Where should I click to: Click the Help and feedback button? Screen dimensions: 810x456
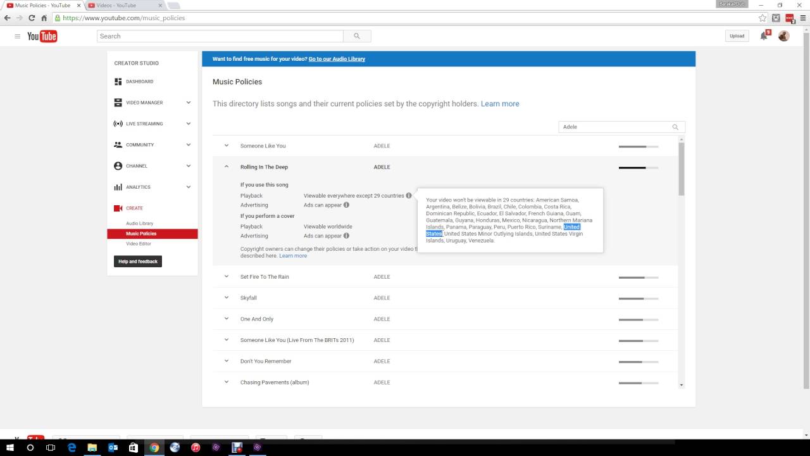[138, 262]
